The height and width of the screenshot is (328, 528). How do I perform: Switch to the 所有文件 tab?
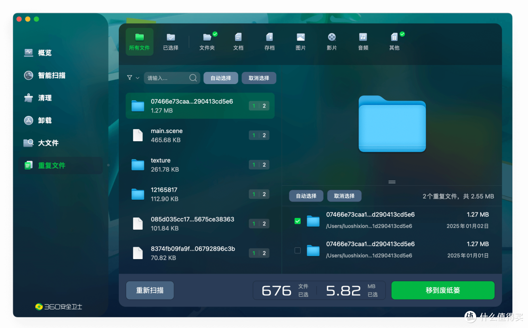pyautogui.click(x=139, y=42)
